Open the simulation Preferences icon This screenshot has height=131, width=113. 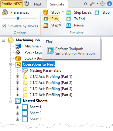click(x=5, y=12)
